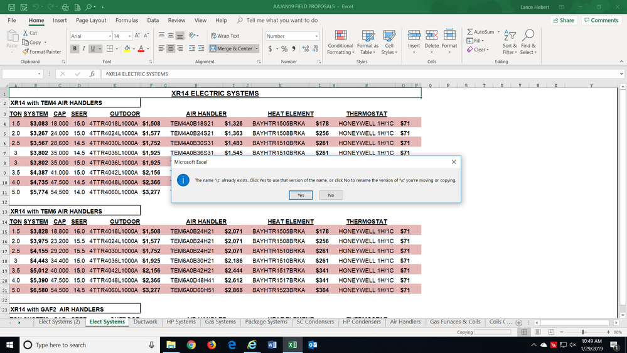Click the Save icon in title bar

click(11, 7)
